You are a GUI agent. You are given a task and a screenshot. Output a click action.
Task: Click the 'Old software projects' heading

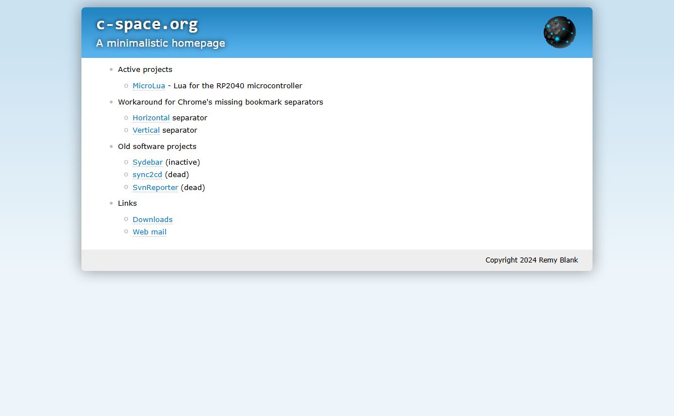coord(157,147)
